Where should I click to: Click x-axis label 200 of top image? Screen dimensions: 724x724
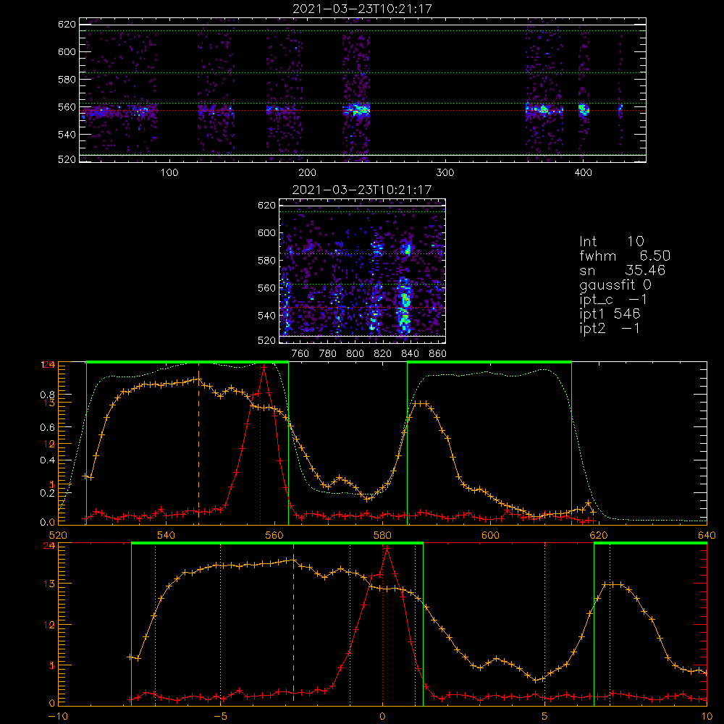[x=307, y=173]
